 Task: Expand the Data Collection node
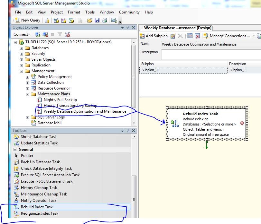point(27,83)
